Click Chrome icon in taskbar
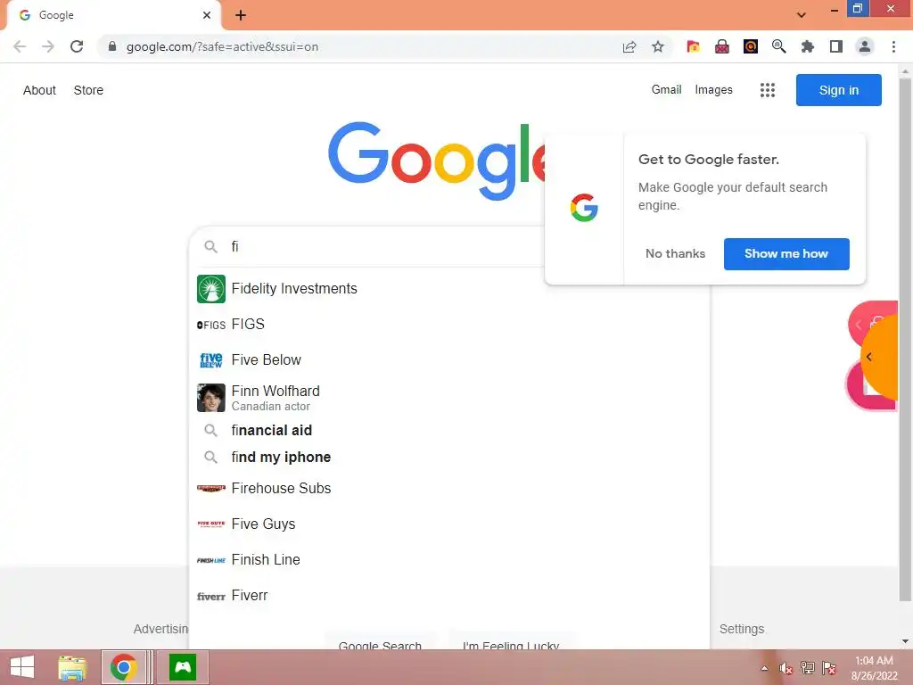913x685 pixels. click(123, 667)
